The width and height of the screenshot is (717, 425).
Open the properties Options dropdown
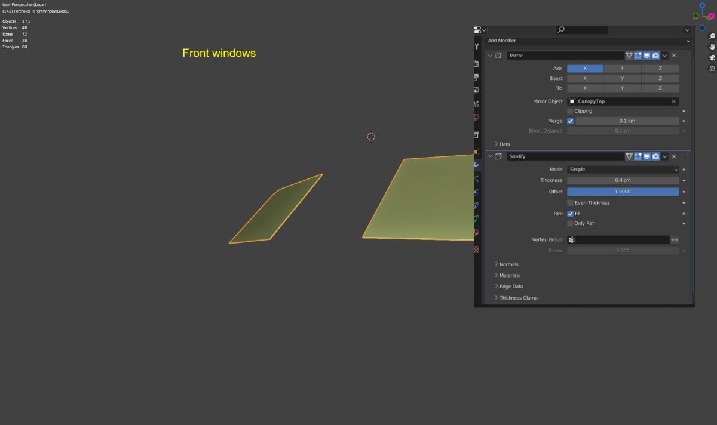tap(687, 30)
